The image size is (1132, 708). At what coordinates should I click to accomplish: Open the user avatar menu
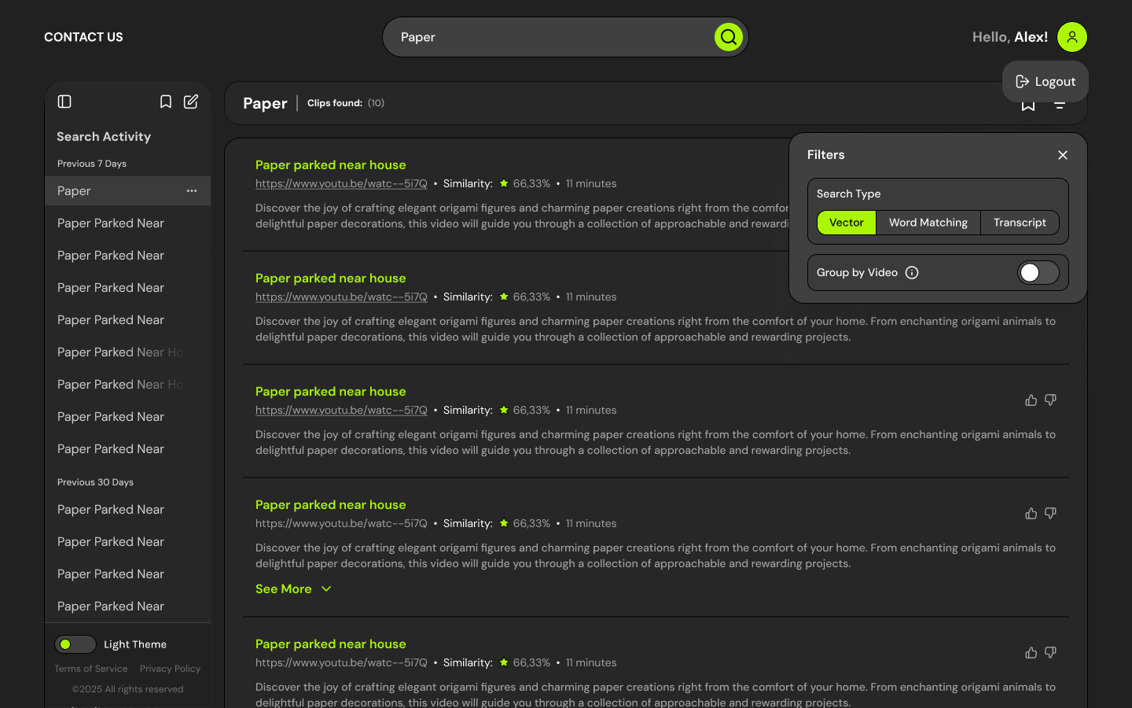click(x=1072, y=37)
